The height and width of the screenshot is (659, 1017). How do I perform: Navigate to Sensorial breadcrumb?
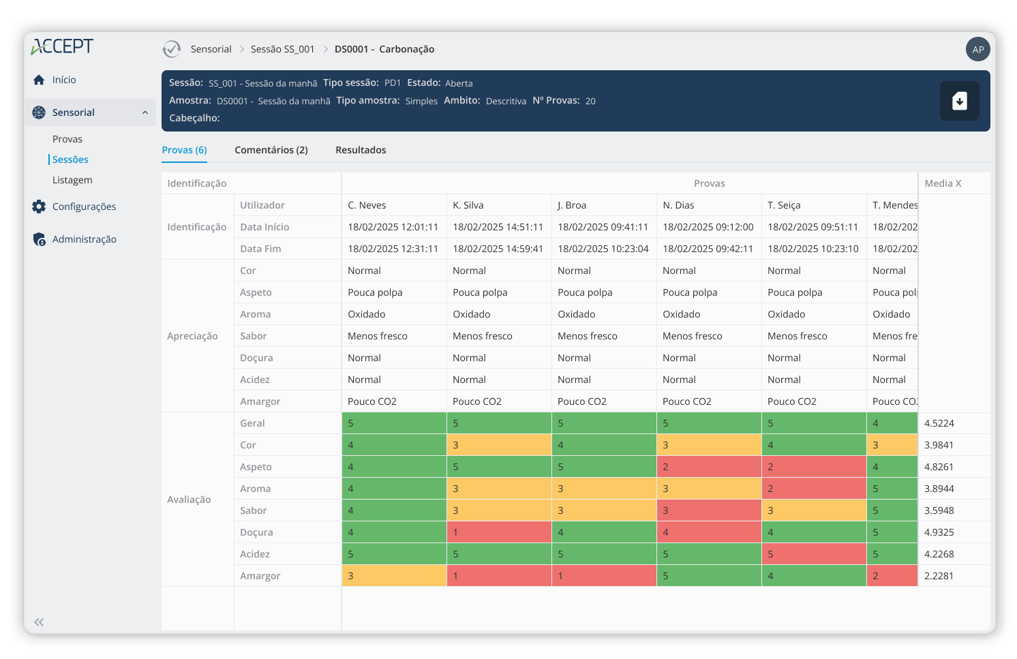[x=211, y=49]
